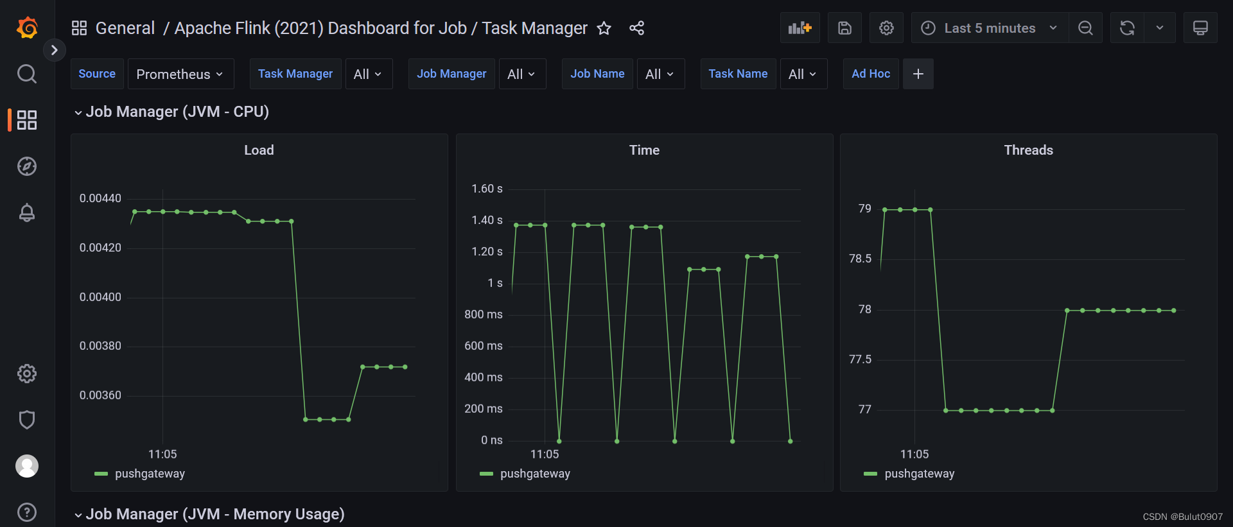This screenshot has height=527, width=1233.
Task: Save the dashboard
Action: pos(845,28)
